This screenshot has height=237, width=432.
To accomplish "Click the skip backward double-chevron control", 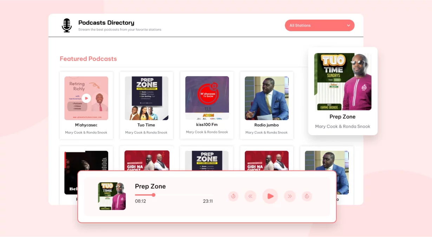I will pos(250,196).
